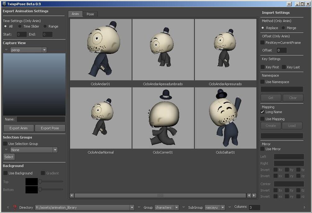The height and width of the screenshot is (213, 312).
Task: Select the Merge import method radio button
Action: 283,28
